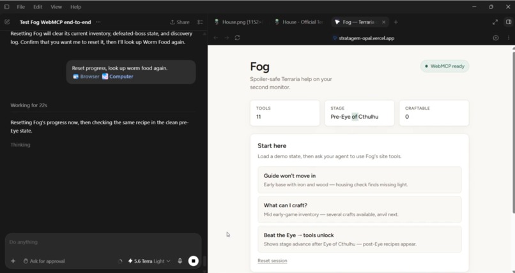Image resolution: width=515 pixels, height=273 pixels.
Task: Open a new browser tab
Action: (396, 22)
